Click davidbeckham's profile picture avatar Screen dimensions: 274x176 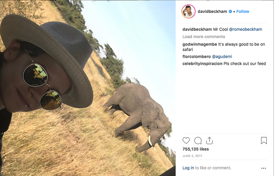188,11
